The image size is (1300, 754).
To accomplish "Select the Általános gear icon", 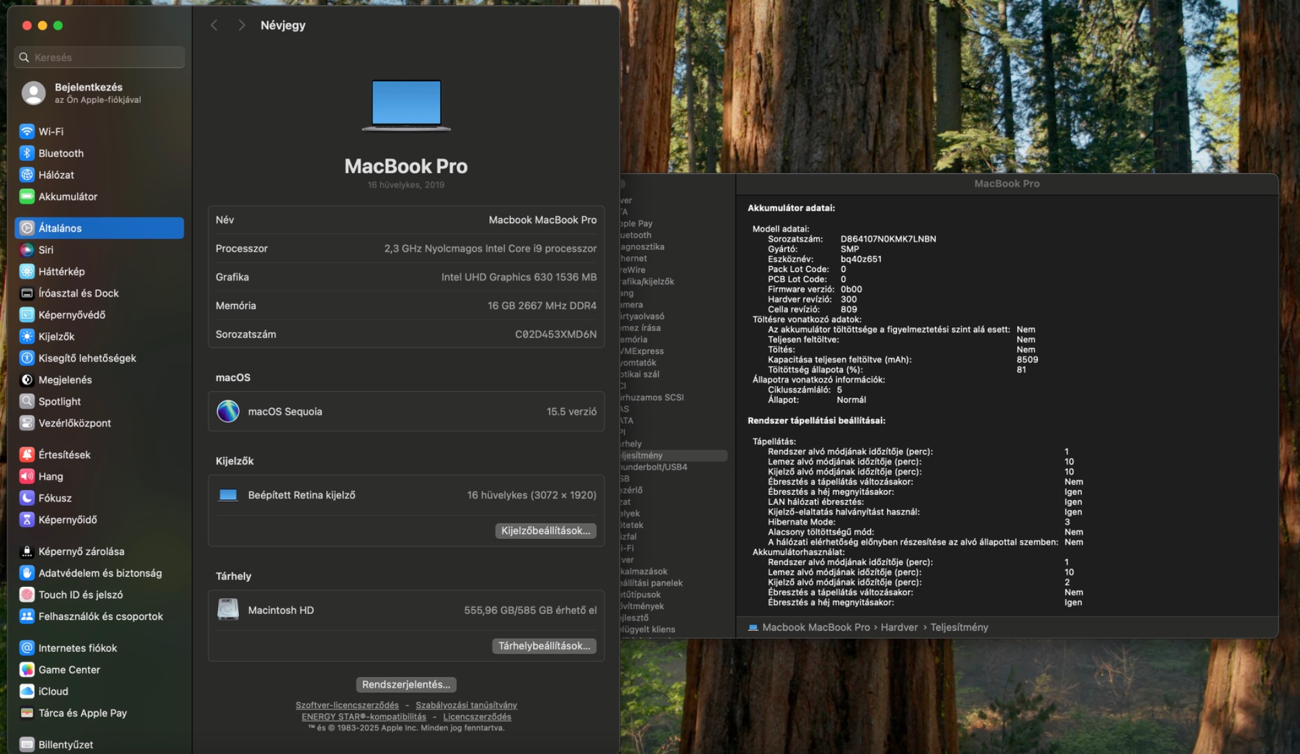I will point(27,228).
